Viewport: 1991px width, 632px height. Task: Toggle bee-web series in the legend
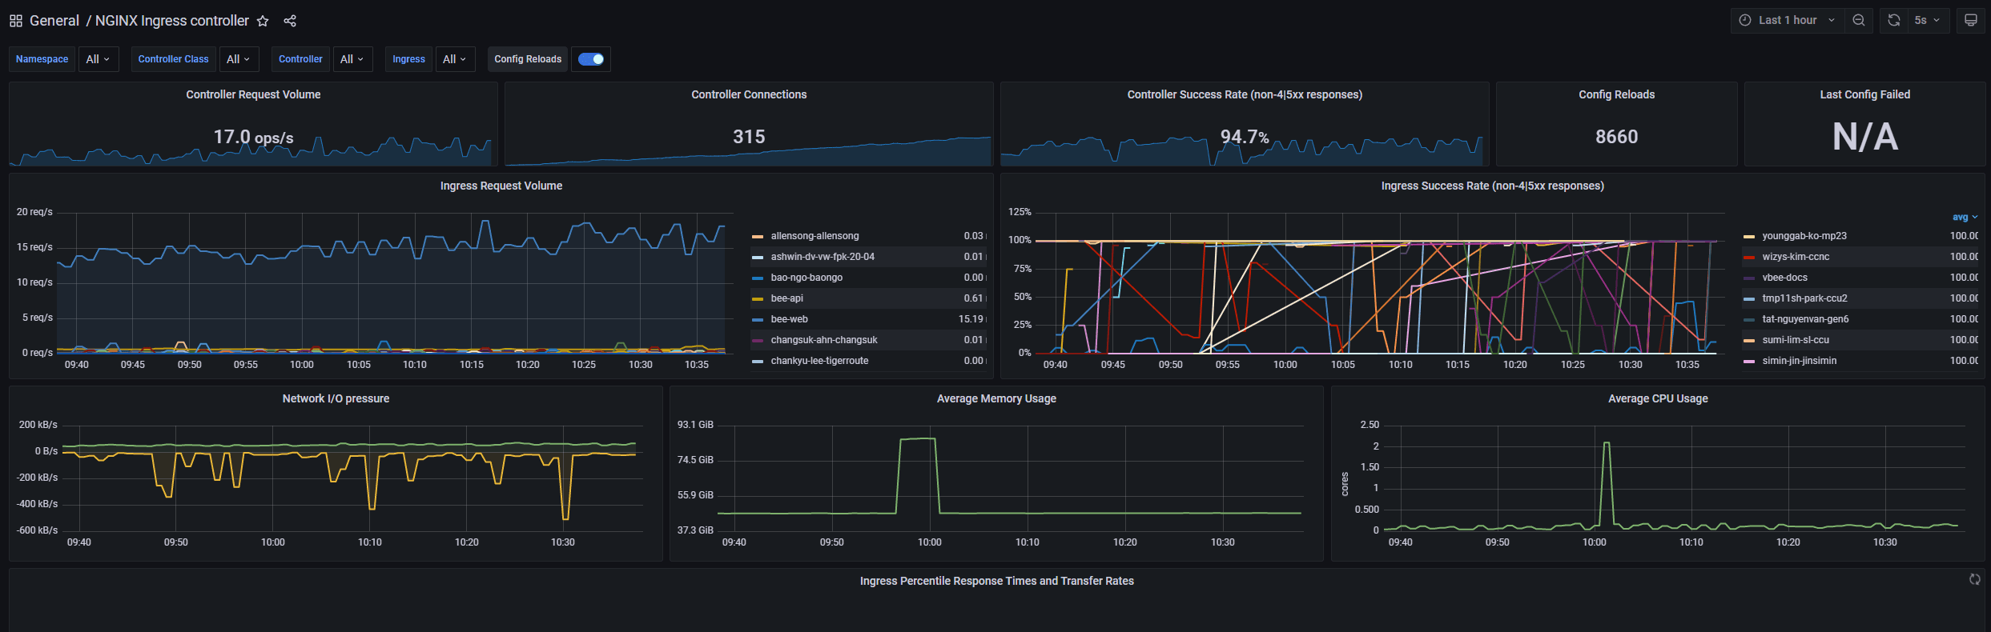click(789, 319)
